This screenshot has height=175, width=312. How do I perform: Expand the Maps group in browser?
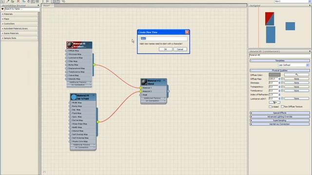point(19,19)
